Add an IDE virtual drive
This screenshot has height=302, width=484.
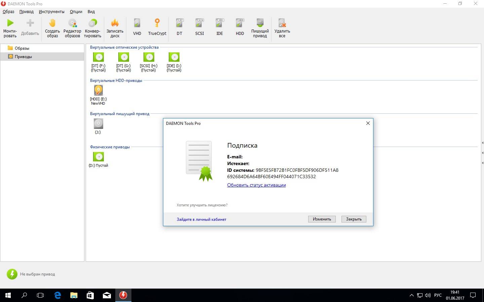[220, 23]
